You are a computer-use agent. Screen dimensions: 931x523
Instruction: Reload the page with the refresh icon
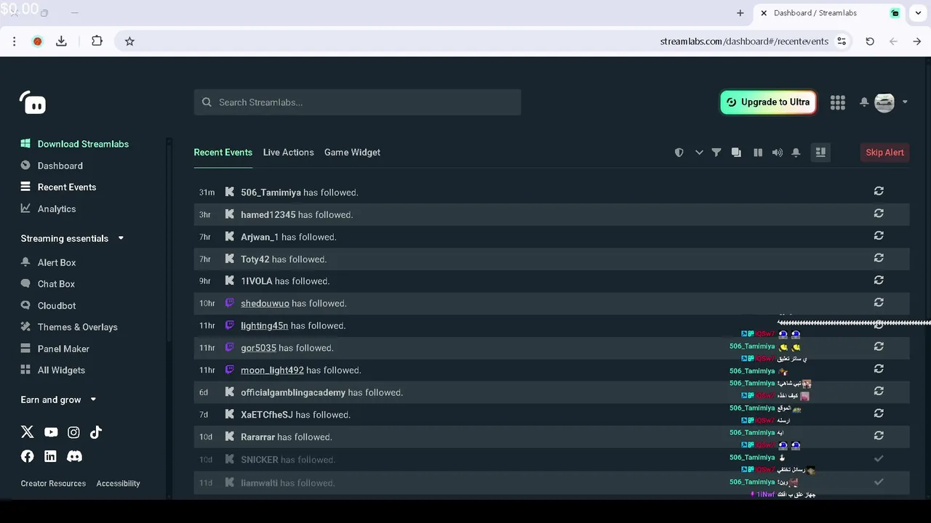[x=870, y=41]
